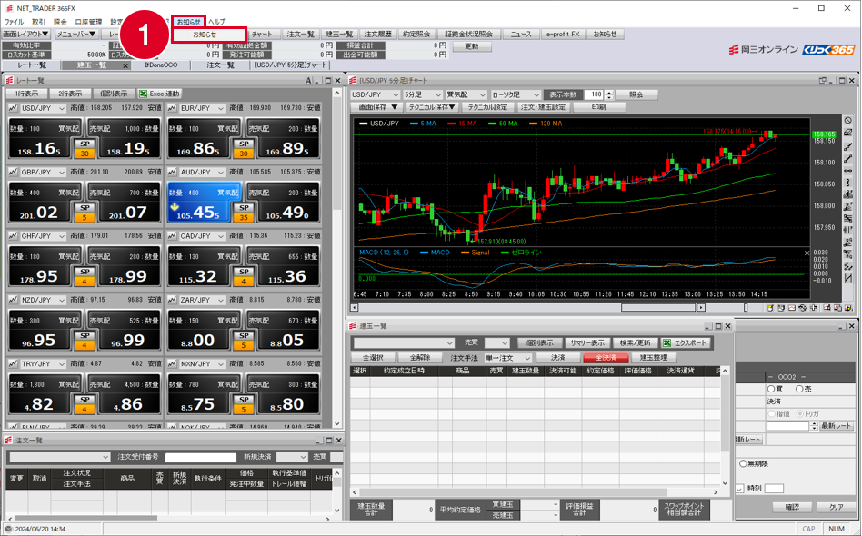This screenshot has height=536, width=862.
Task: Switch to the レート一覧 tab
Action: pyautogui.click(x=31, y=65)
